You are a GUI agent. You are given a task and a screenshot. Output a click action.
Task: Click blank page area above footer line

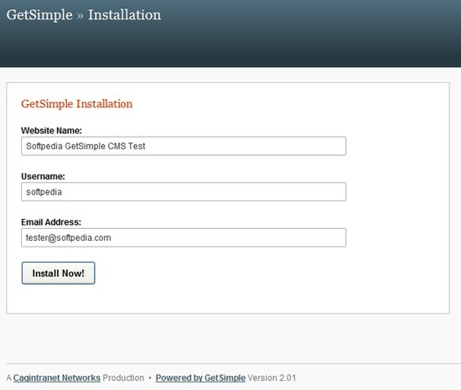click(x=230, y=338)
